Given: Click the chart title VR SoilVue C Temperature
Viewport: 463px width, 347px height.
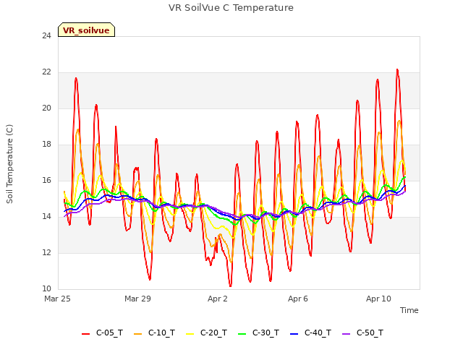Looking at the screenshot, I should (x=231, y=8).
